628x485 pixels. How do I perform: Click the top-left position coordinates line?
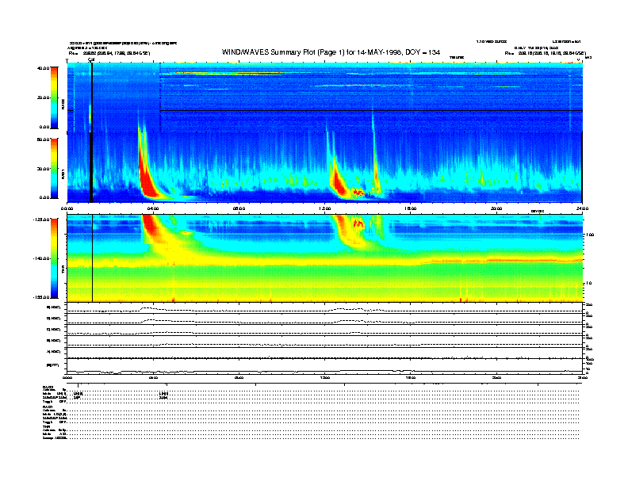tap(109, 53)
